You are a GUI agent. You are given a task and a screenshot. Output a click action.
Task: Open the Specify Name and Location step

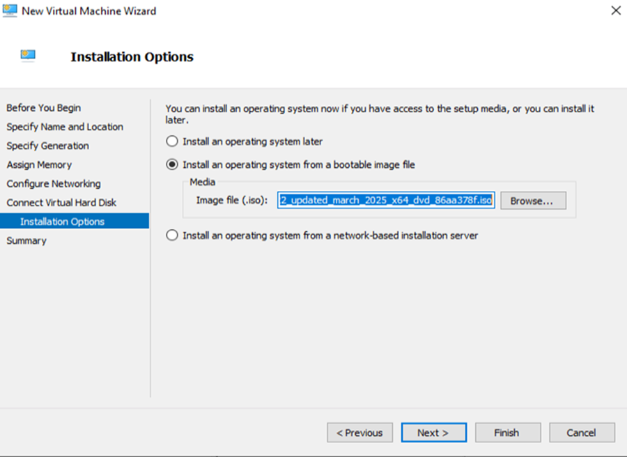point(65,127)
